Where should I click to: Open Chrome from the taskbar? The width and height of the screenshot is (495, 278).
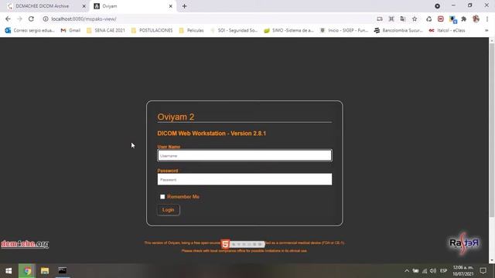point(27,271)
